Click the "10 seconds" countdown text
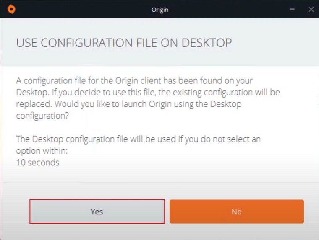This screenshot has width=319, height=240. coord(38,162)
